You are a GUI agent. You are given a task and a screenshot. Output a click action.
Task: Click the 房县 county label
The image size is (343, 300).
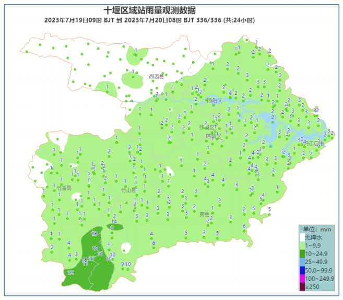[x=204, y=214]
